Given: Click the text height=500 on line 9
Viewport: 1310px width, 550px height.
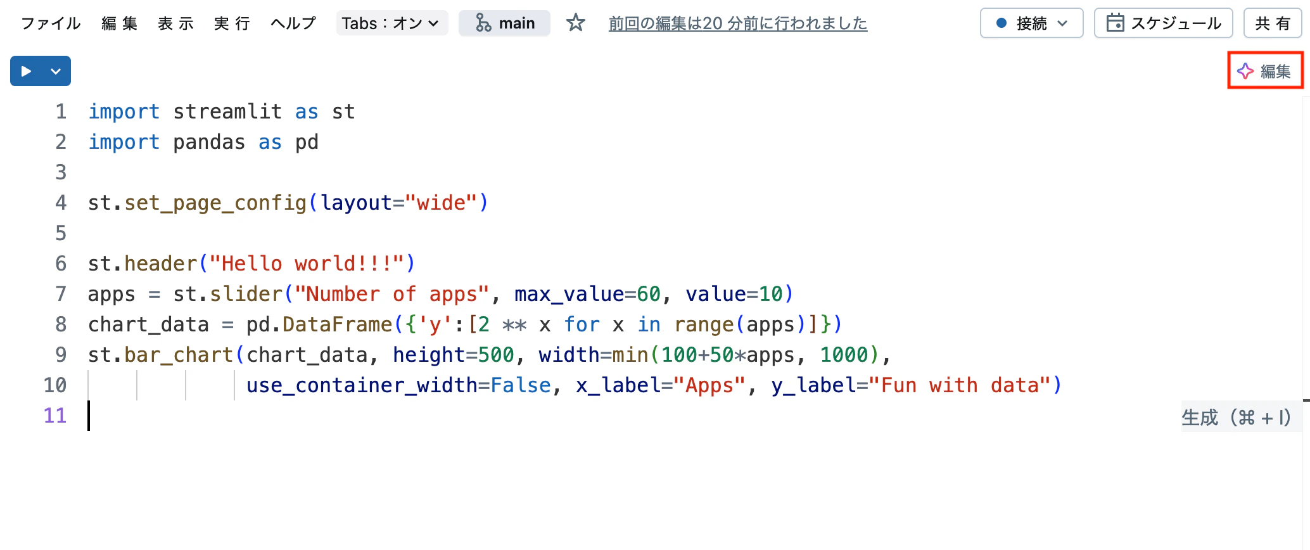Looking at the screenshot, I should (x=453, y=355).
